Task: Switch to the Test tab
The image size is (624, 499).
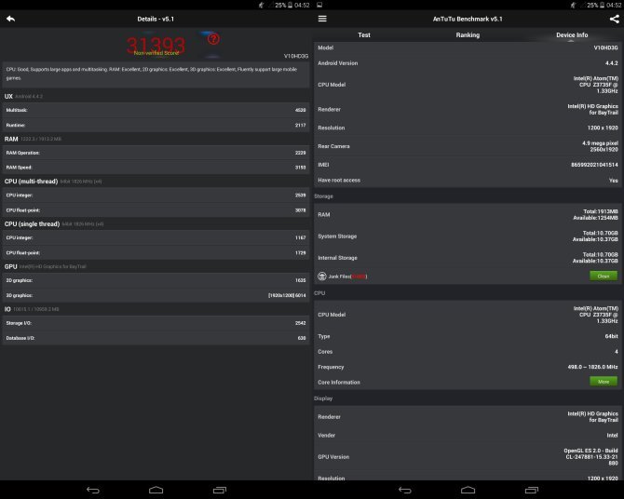Action: click(x=364, y=35)
